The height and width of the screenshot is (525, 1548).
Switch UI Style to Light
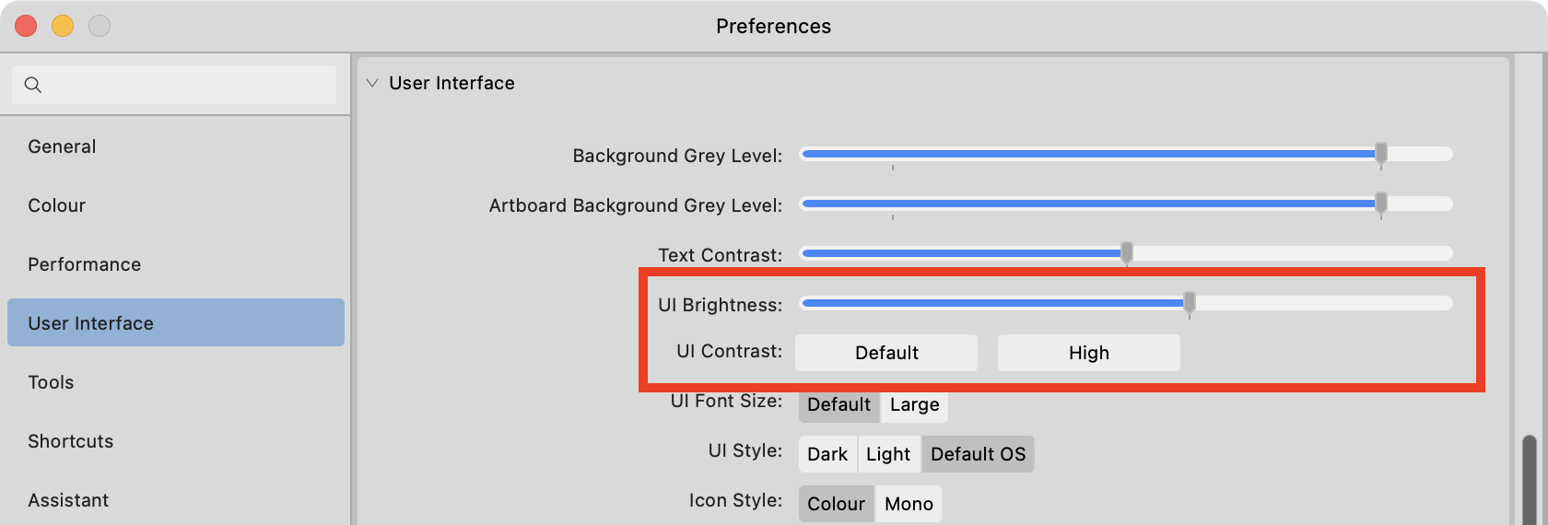click(x=888, y=454)
